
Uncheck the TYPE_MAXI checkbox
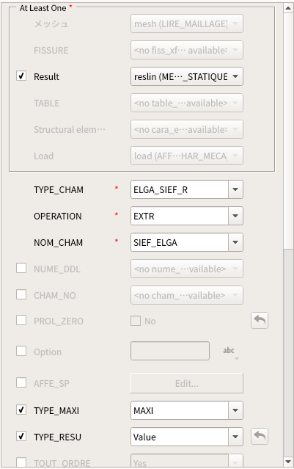(21, 410)
